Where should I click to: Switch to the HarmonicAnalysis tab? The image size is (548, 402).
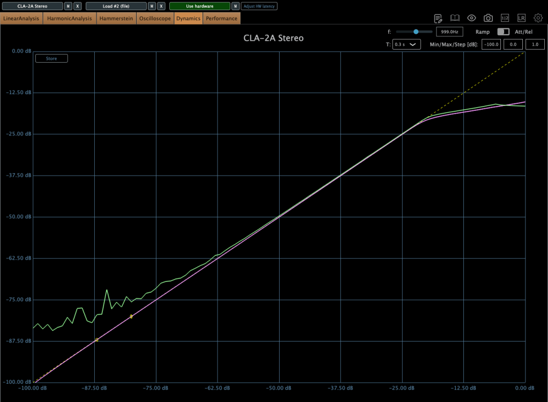click(69, 19)
